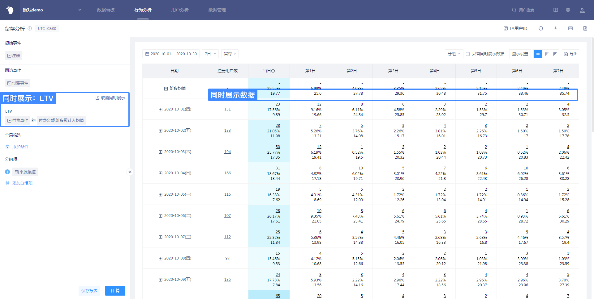
Task: Go to the 数据看板 tab
Action: 105,10
